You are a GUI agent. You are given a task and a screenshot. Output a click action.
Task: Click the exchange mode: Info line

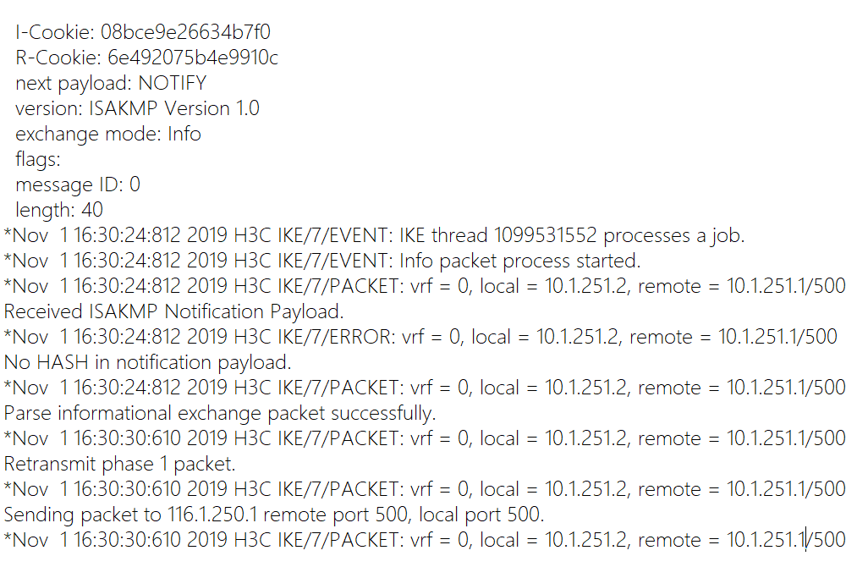(x=108, y=134)
